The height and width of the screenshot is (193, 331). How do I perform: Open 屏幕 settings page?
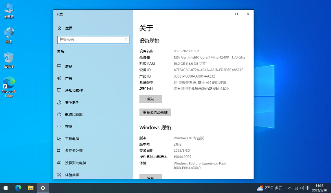tap(68, 66)
